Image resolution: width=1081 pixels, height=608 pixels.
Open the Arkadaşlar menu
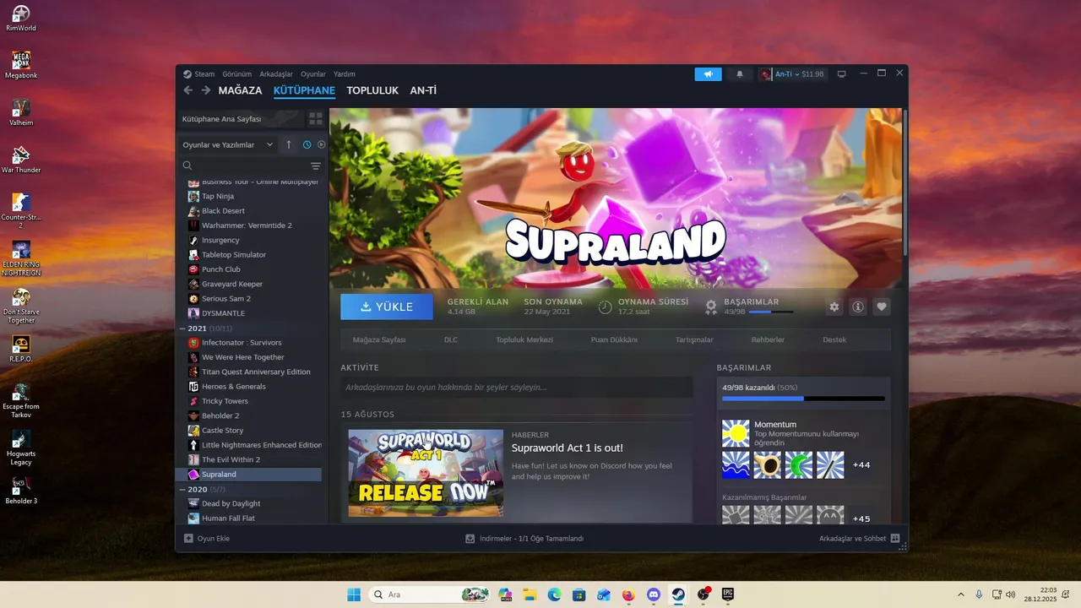tap(276, 74)
